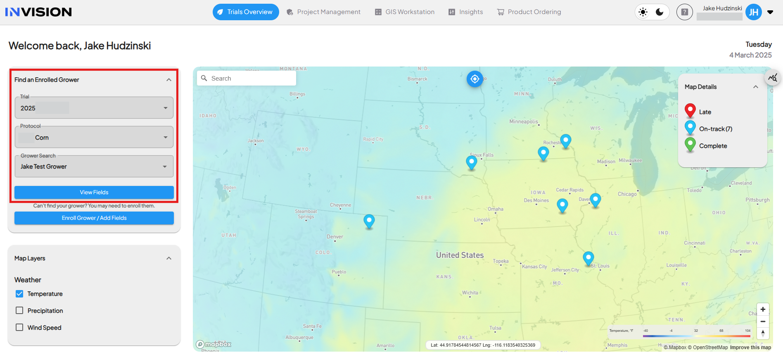Open the Protocol dropdown showing Corn
Screen dimensions: 783x357
coord(94,138)
